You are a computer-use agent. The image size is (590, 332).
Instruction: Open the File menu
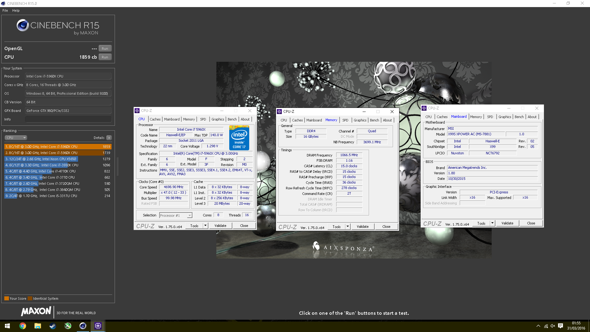click(5, 10)
